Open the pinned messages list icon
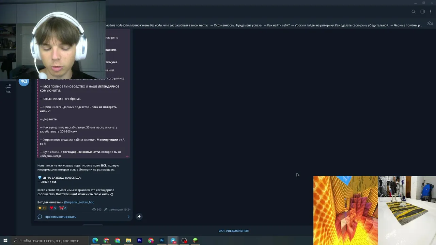The image size is (436, 245). (x=430, y=23)
